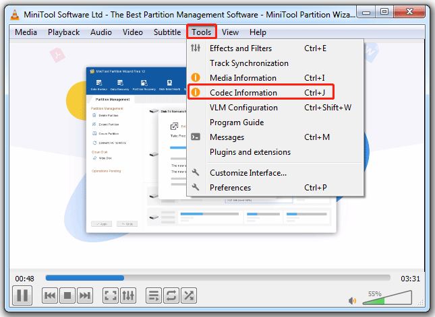Mute audio via speaker icon
The width and height of the screenshot is (435, 317).
point(352,301)
